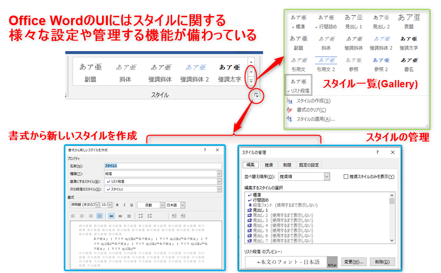Switch to the 編集 tab
The image size is (441, 273).
coord(250,164)
